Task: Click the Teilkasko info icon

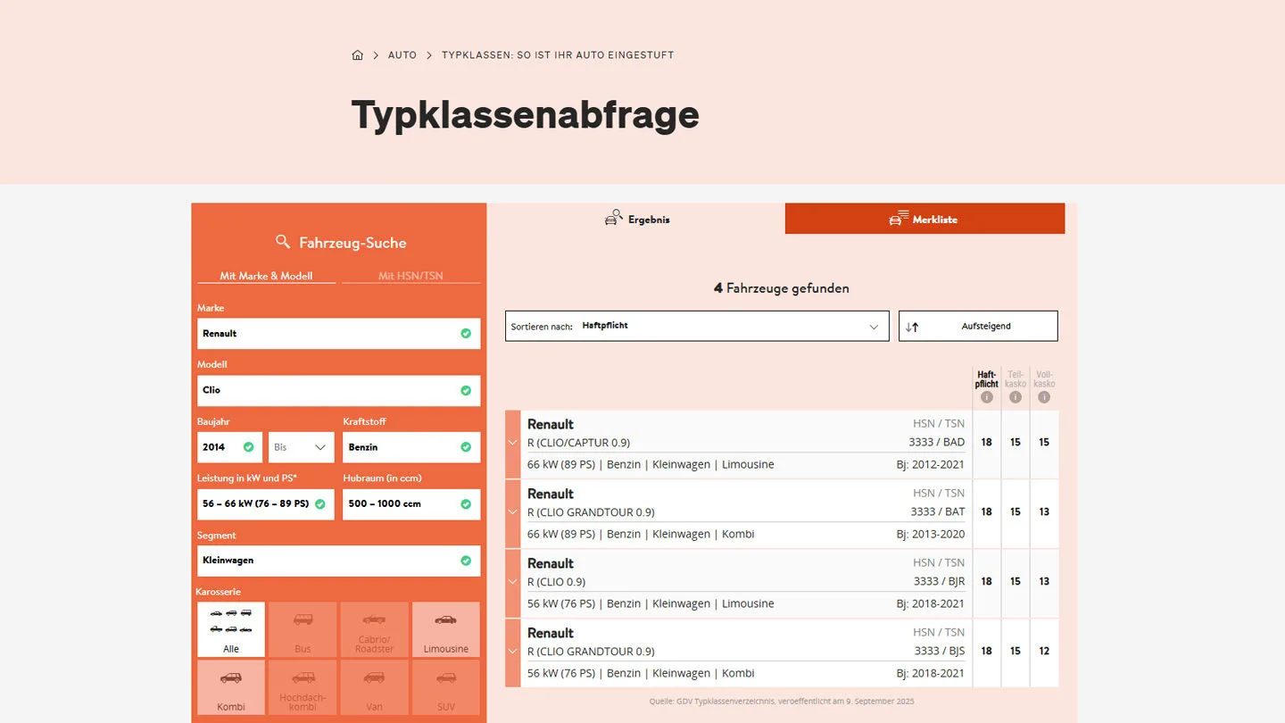Action: [x=1015, y=397]
